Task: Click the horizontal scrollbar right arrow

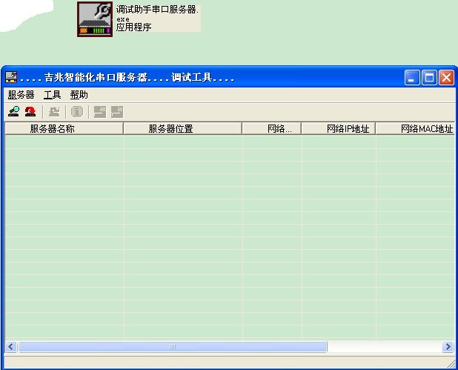Action: point(447,346)
